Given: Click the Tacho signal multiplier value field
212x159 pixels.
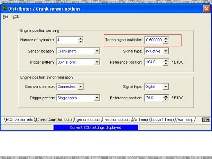Looking at the screenshot, I should [154, 40].
